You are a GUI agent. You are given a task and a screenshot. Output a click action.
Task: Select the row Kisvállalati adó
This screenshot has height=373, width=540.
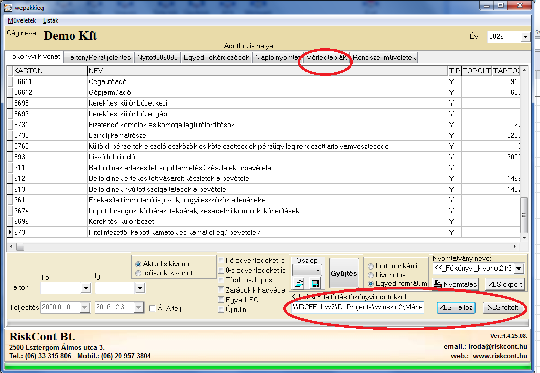pyautogui.click(x=263, y=157)
